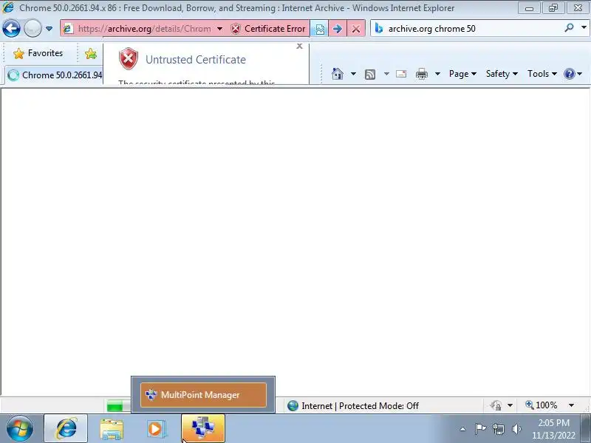This screenshot has width=591, height=443.
Task: Open the recent pages dropdown arrow
Action: coord(49,29)
